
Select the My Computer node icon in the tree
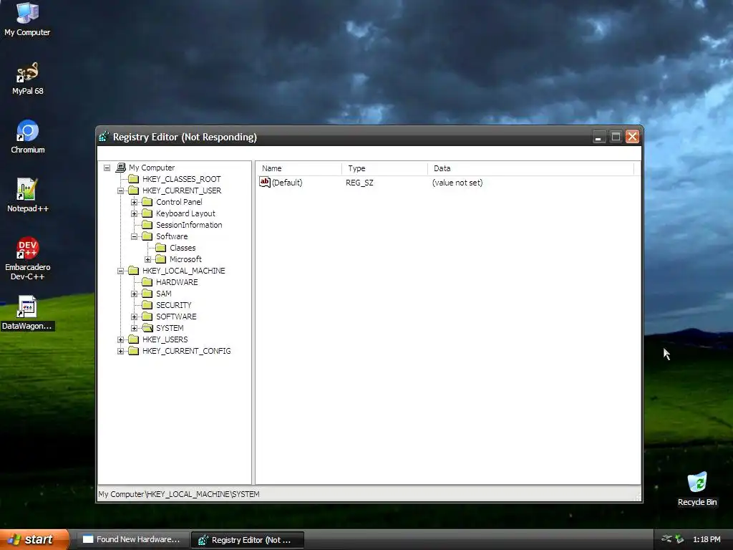pos(120,168)
